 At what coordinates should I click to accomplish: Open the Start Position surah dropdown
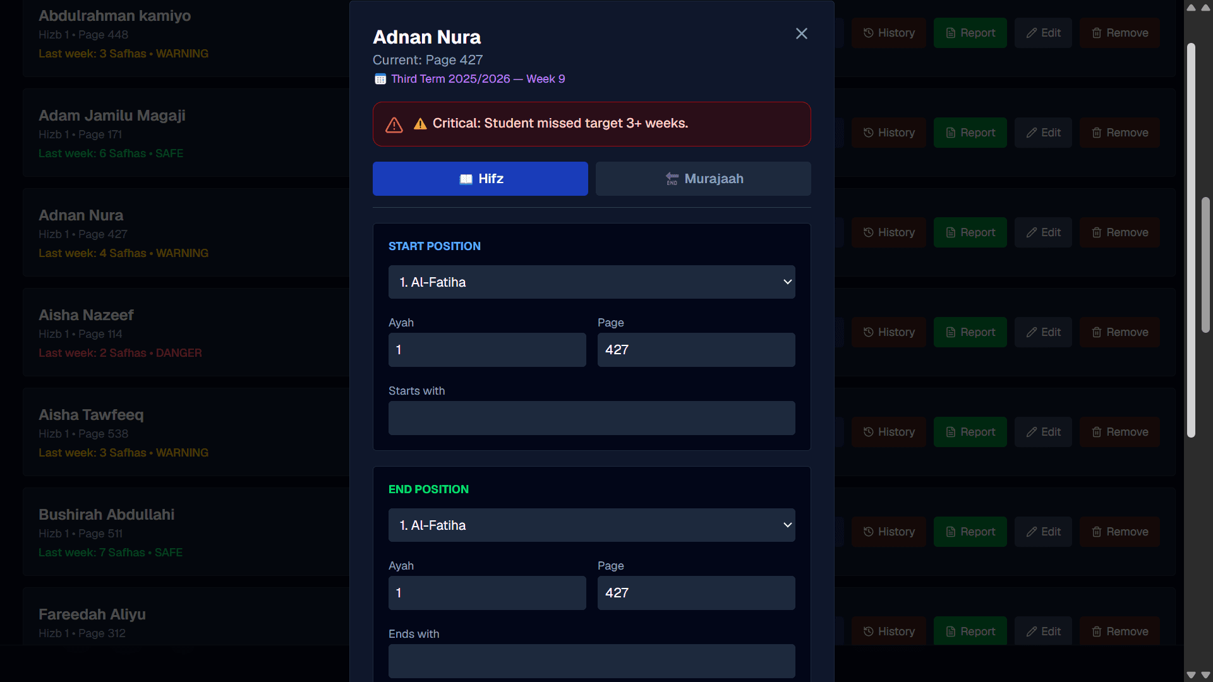click(592, 282)
